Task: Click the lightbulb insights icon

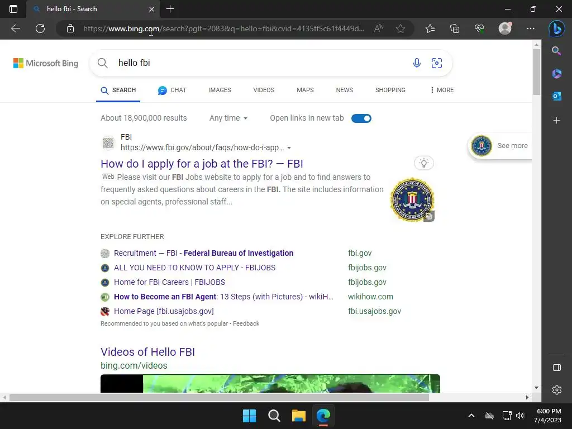Action: pyautogui.click(x=423, y=163)
